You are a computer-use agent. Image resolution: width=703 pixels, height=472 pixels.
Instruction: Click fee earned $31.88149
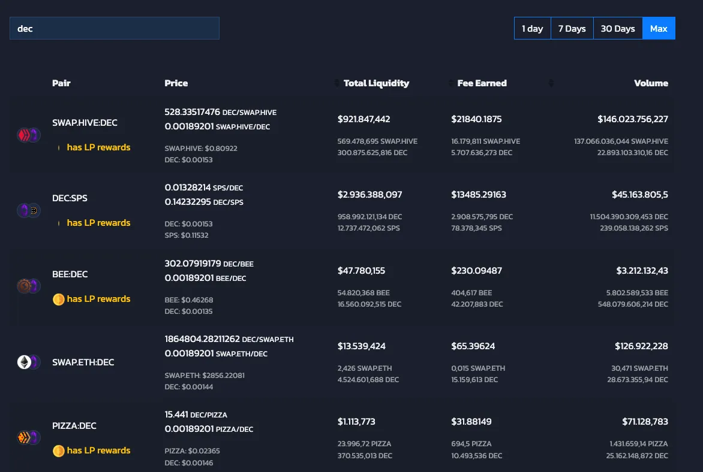click(x=471, y=422)
